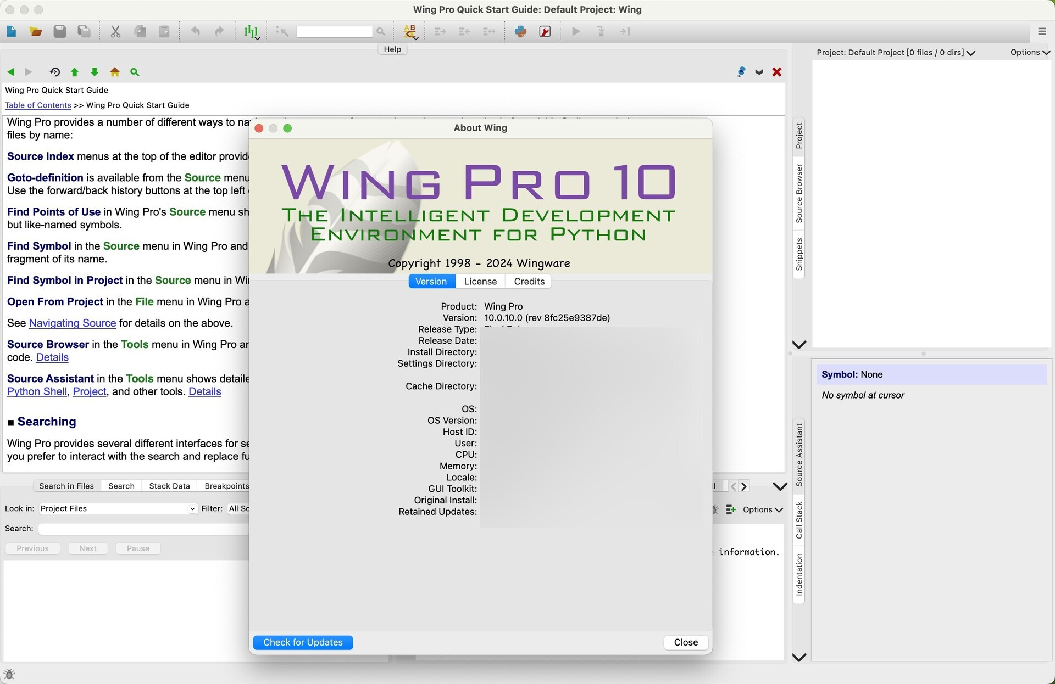
Task: Click the Save All toolbar icon
Action: point(84,31)
